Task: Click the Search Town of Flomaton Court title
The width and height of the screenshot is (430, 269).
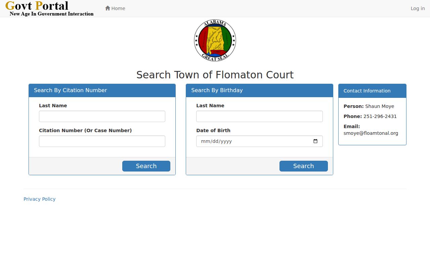Action: [215, 75]
